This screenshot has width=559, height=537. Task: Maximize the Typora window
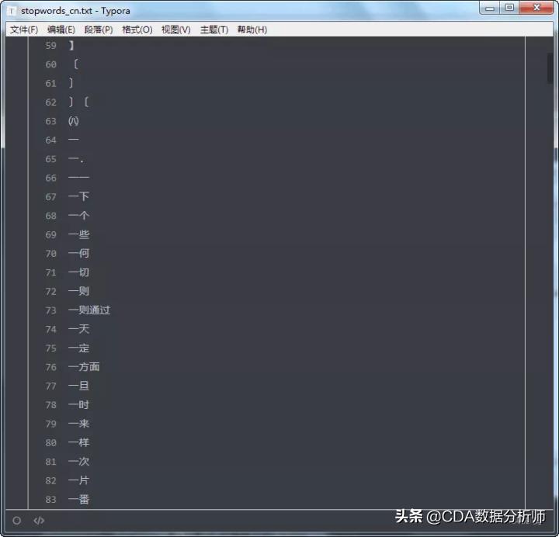click(509, 8)
